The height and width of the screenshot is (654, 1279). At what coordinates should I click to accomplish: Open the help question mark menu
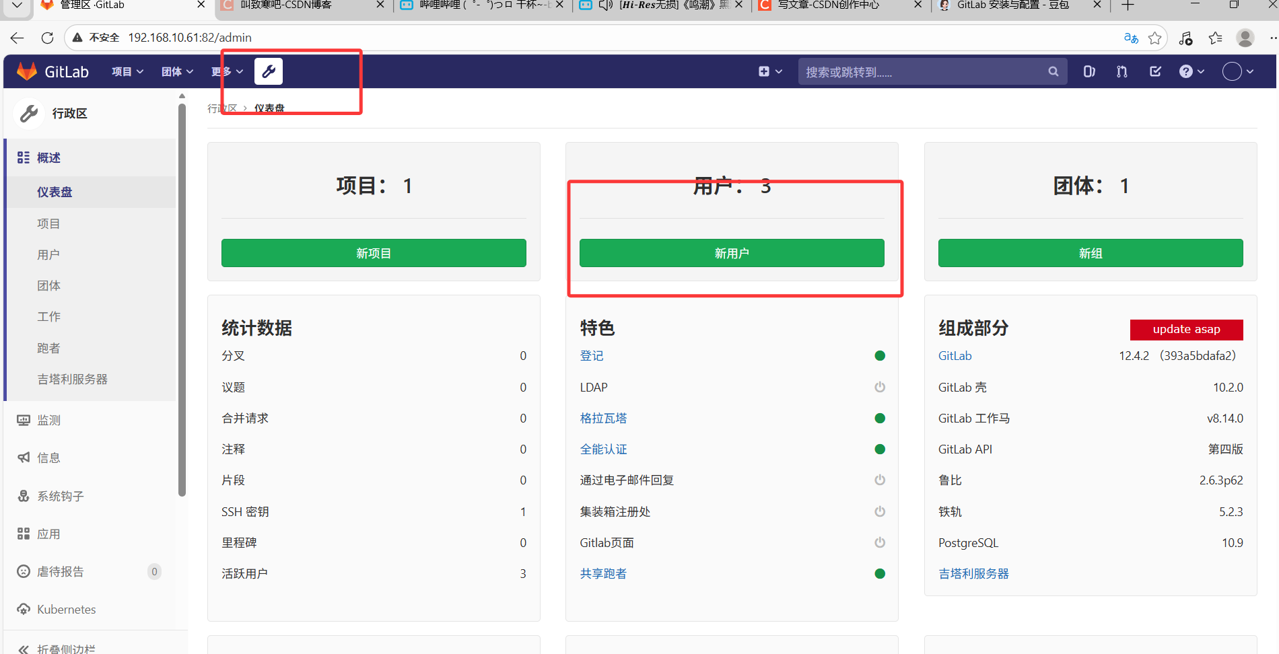[1191, 71]
